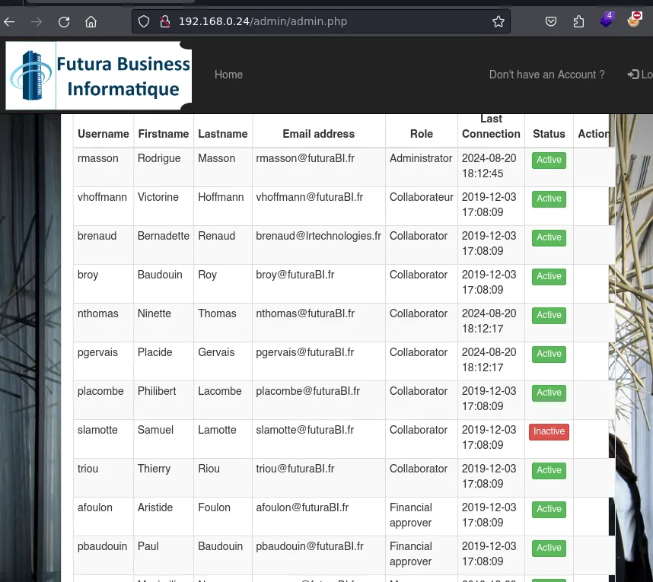
Task: Open the tracking protection shield icon
Action: tap(146, 21)
